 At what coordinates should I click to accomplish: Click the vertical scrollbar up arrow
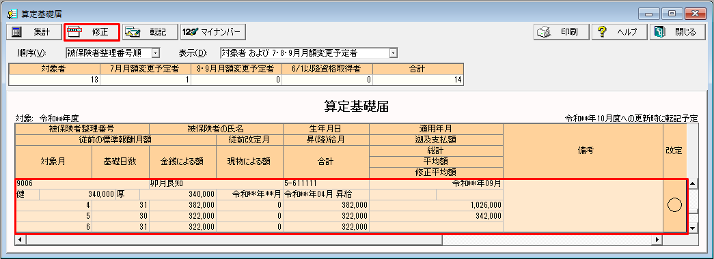coord(693,184)
